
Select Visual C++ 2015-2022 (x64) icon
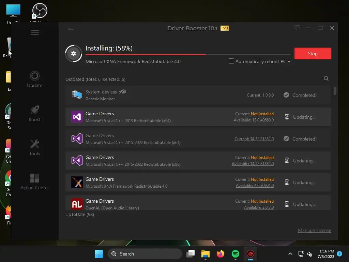(x=77, y=139)
